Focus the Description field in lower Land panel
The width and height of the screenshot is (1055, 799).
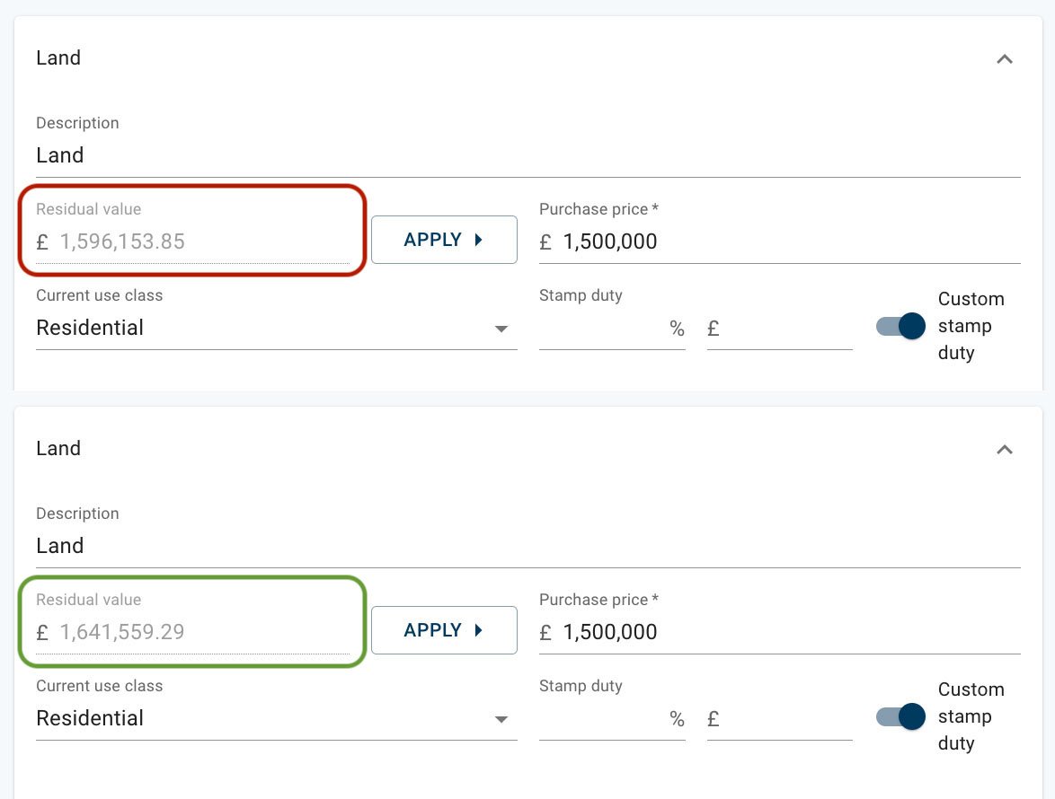pyautogui.click(x=527, y=546)
